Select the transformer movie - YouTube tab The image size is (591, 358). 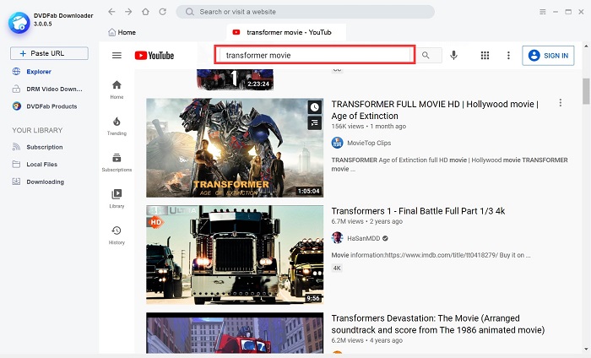point(286,32)
